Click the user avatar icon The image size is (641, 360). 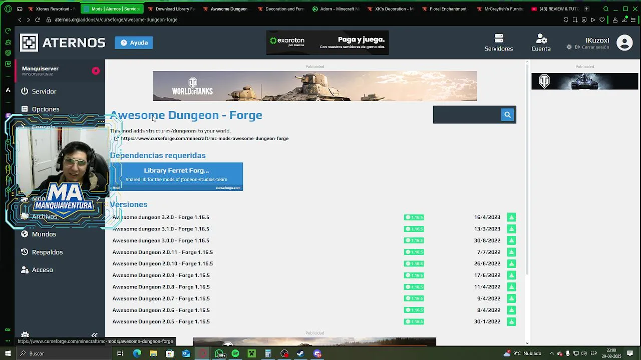point(624,42)
